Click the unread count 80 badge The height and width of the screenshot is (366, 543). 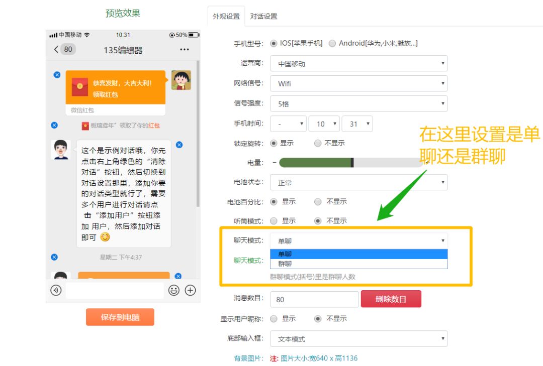(68, 50)
